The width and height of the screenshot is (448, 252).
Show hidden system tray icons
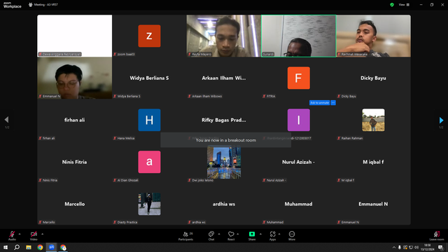(394, 247)
